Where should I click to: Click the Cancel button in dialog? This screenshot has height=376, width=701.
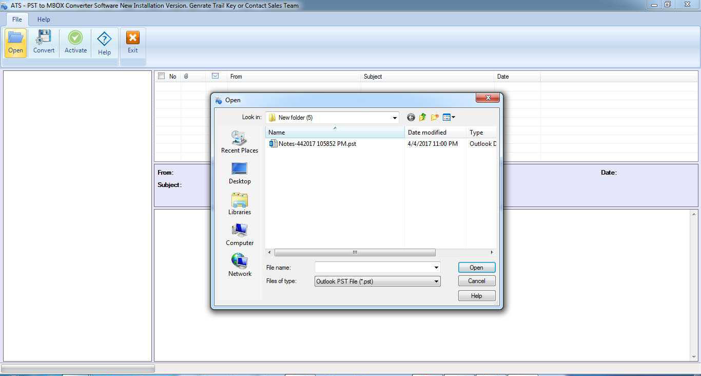pyautogui.click(x=477, y=281)
